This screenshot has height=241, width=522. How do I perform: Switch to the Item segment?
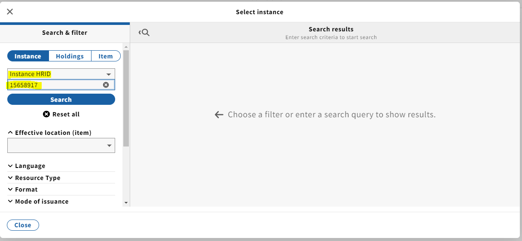coord(106,56)
